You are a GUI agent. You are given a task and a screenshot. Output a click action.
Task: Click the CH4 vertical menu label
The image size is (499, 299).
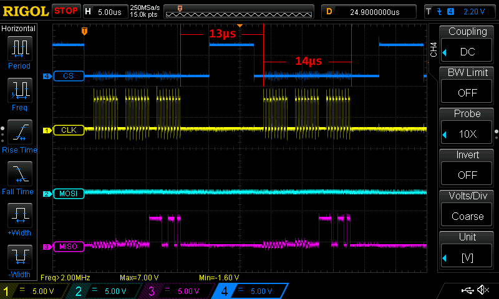point(434,50)
